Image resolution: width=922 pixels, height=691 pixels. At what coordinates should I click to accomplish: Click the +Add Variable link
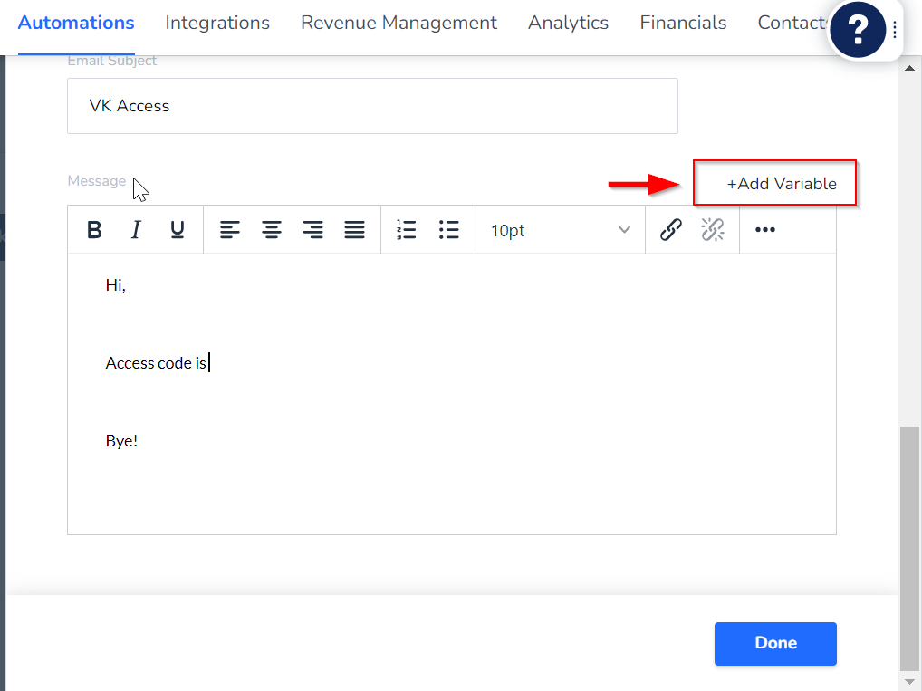(782, 184)
